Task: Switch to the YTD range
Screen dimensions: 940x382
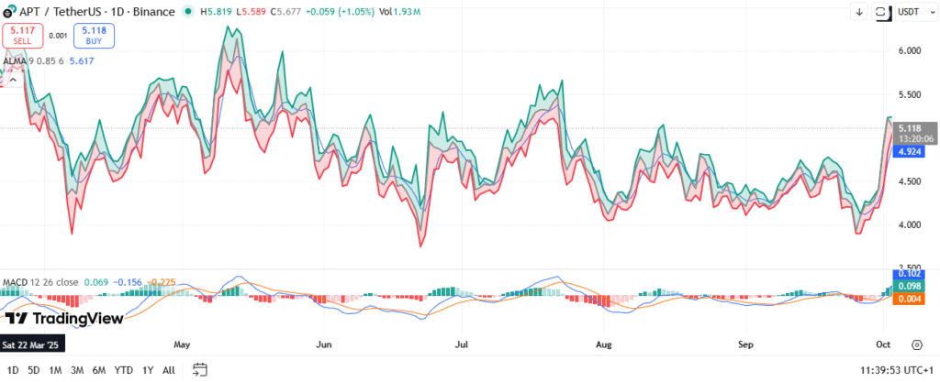Action: point(123,369)
